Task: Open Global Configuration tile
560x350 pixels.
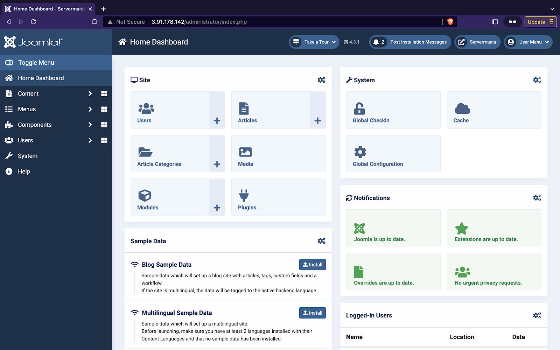Action: 393,154
